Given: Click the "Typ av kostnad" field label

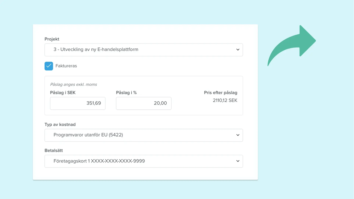Looking at the screenshot, I should [x=60, y=125].
